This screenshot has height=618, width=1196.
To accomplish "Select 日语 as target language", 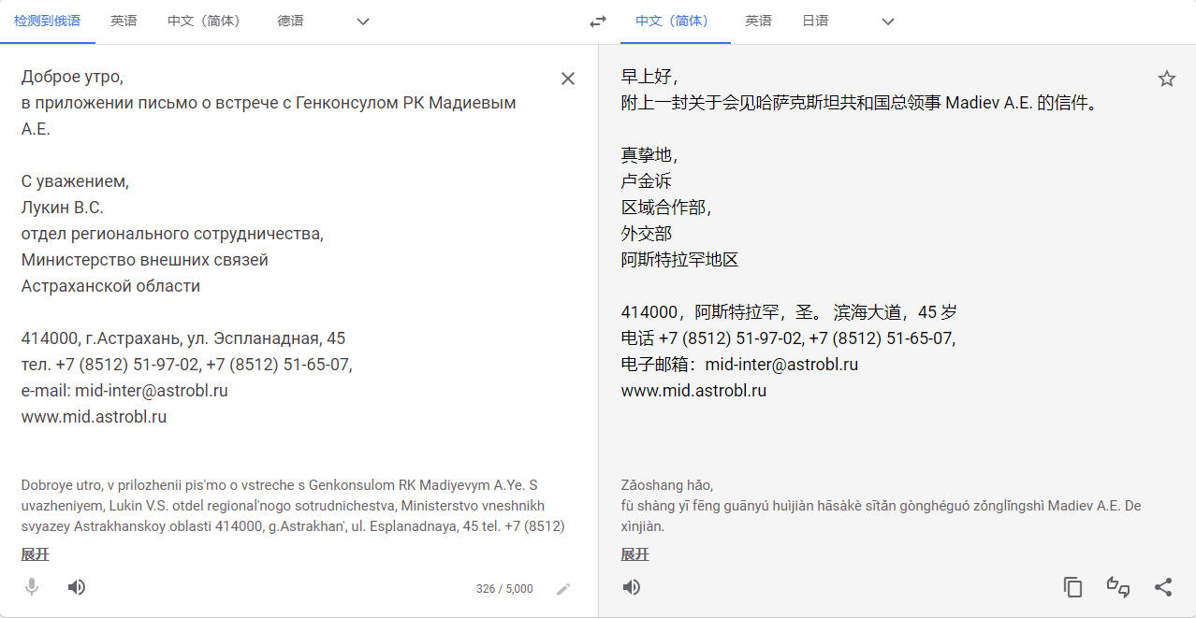I will (815, 22).
